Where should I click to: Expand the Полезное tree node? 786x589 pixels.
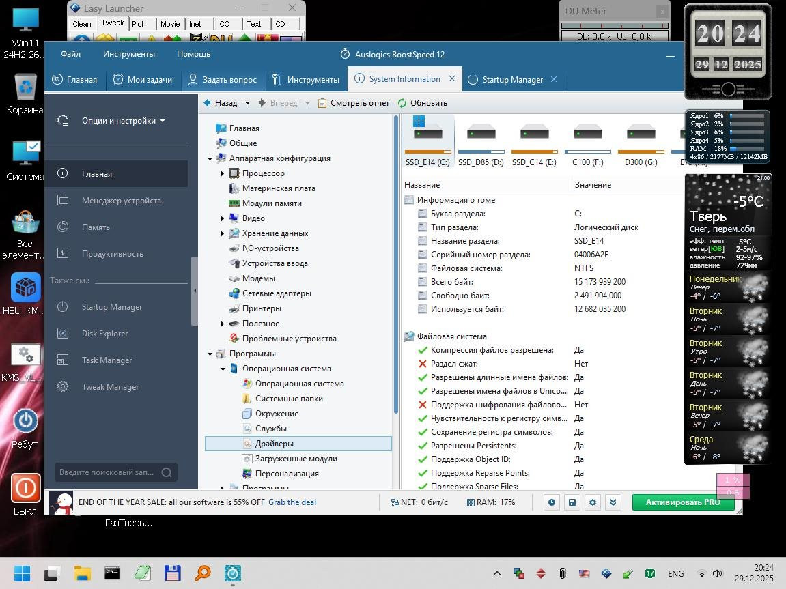pyautogui.click(x=223, y=324)
